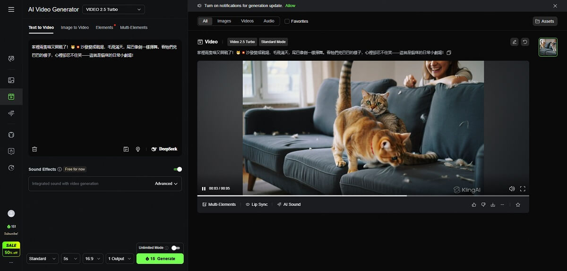Click the thumbs down icon

(483, 204)
